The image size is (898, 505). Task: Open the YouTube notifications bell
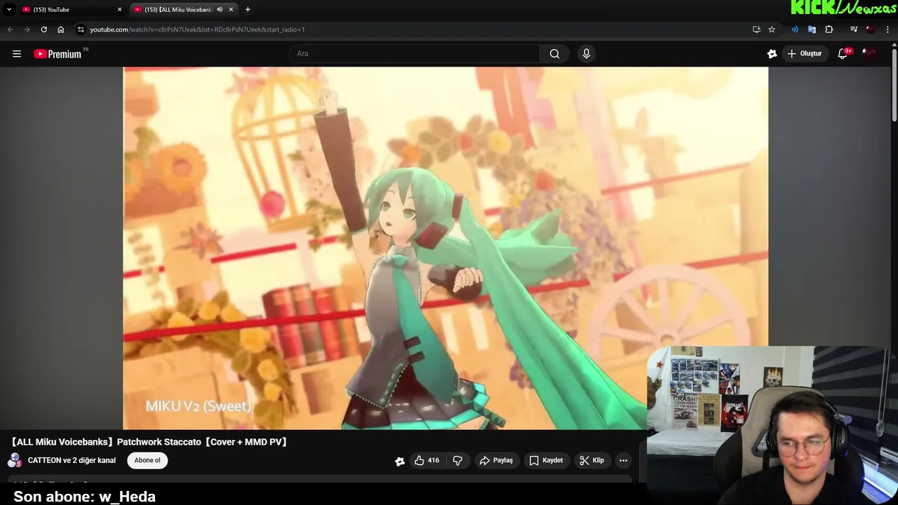coord(843,53)
